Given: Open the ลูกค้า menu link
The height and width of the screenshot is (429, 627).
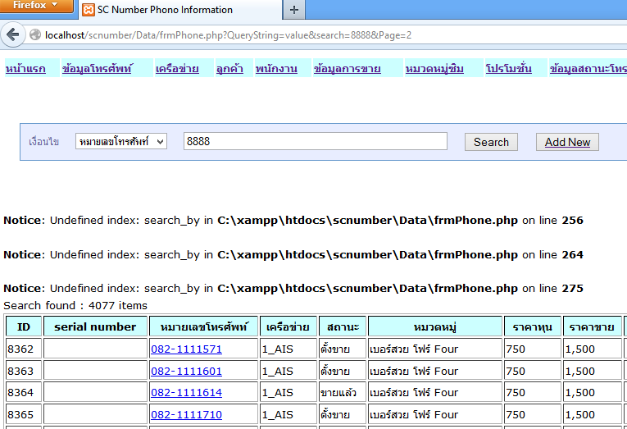Looking at the screenshot, I should [229, 69].
